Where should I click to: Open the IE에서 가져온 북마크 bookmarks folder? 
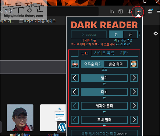click(37, 21)
